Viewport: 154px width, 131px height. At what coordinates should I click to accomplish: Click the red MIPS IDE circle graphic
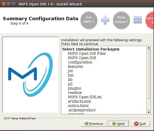coord(149,20)
